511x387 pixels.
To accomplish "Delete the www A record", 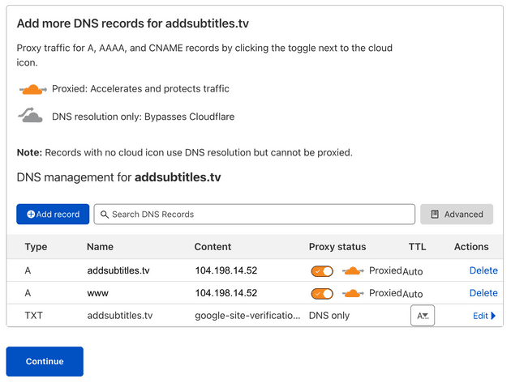I will click(483, 293).
